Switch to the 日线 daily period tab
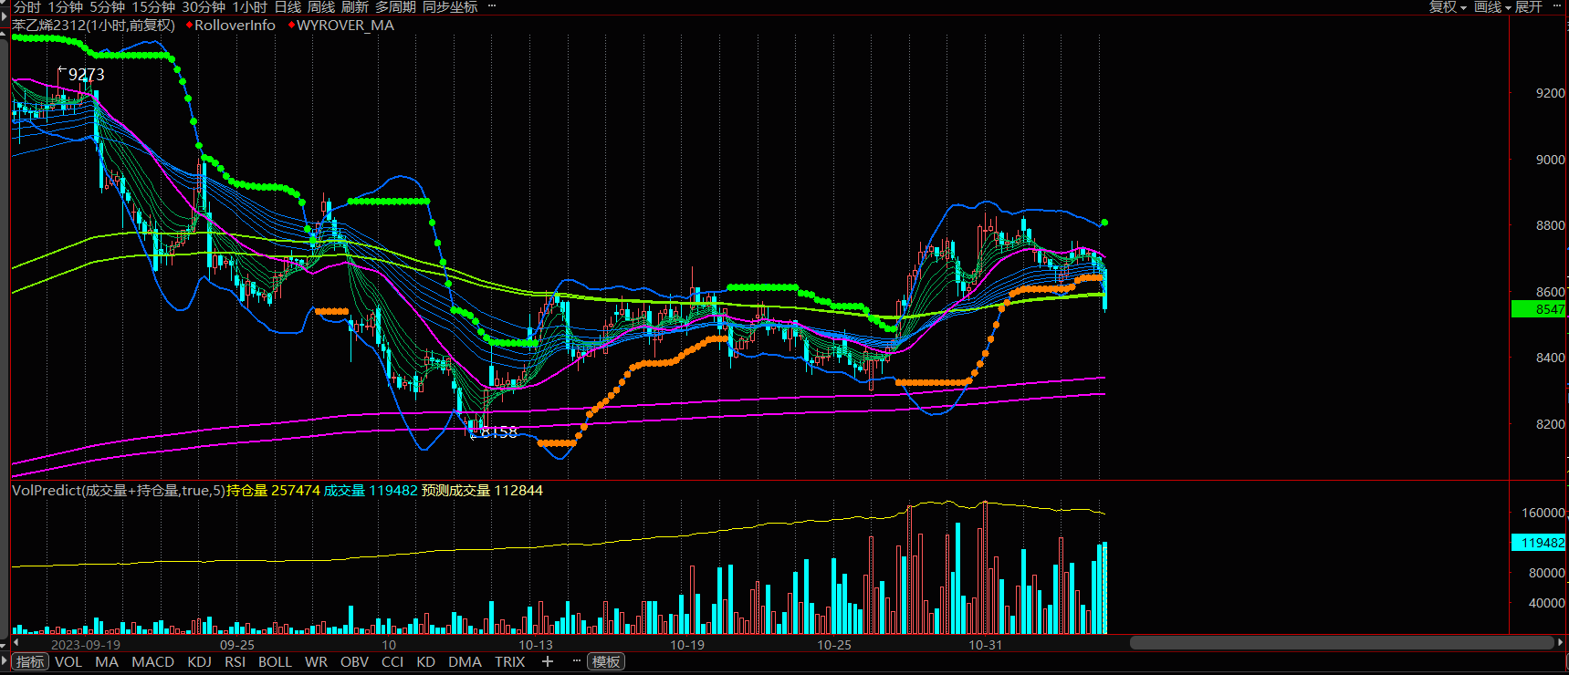This screenshot has height=675, width=1569. click(288, 7)
